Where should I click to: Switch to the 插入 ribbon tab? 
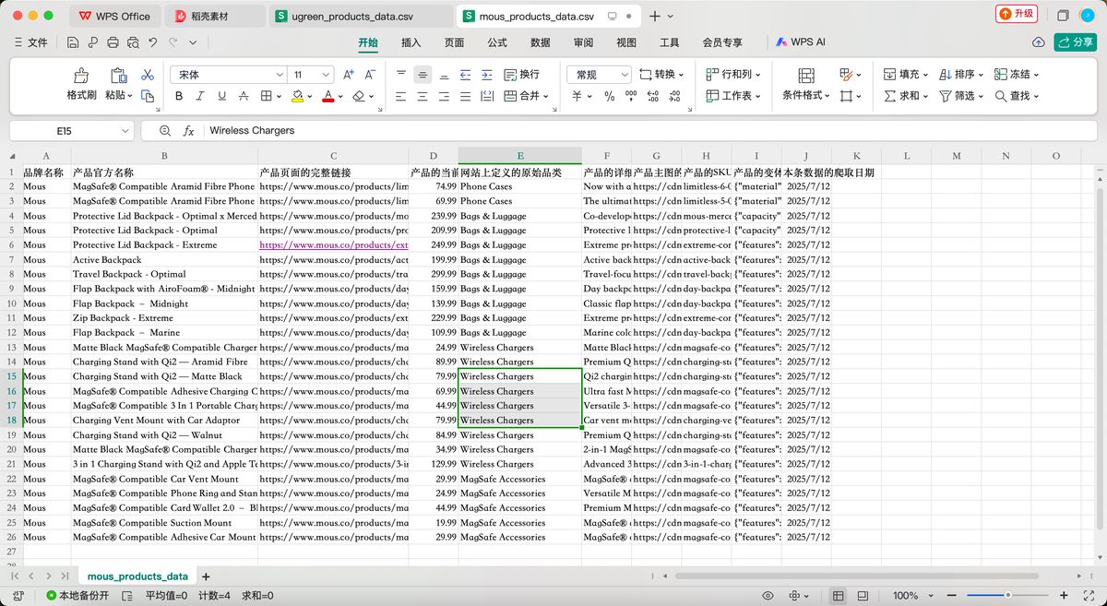(411, 42)
